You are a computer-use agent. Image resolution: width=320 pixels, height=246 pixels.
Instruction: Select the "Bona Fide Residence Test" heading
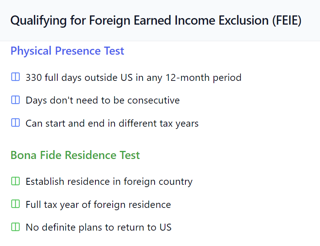click(75, 155)
